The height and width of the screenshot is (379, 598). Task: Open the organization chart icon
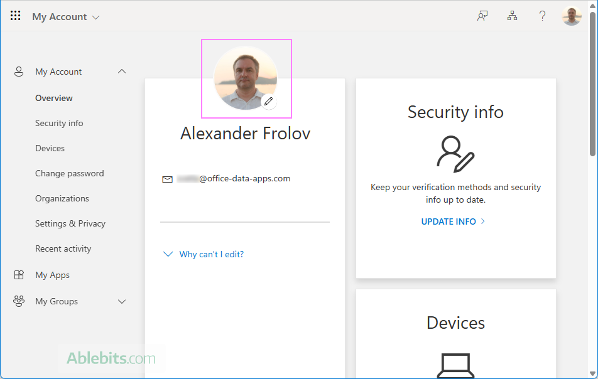click(x=513, y=16)
